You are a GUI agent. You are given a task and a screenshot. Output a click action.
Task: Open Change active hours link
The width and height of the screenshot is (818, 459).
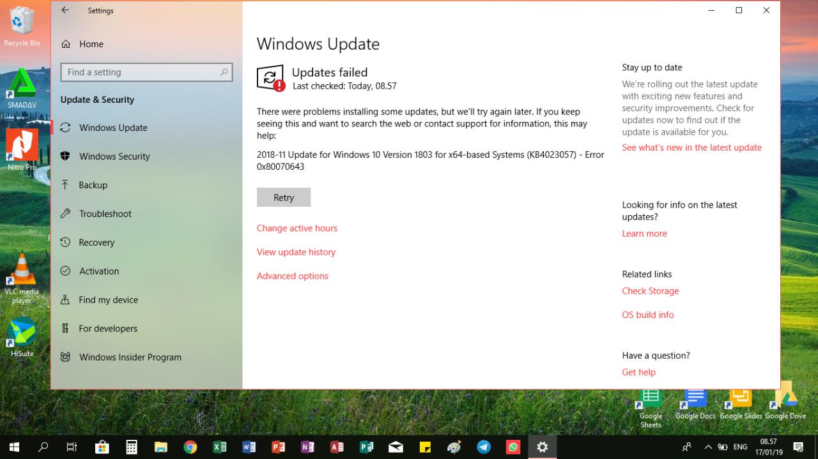tap(297, 228)
